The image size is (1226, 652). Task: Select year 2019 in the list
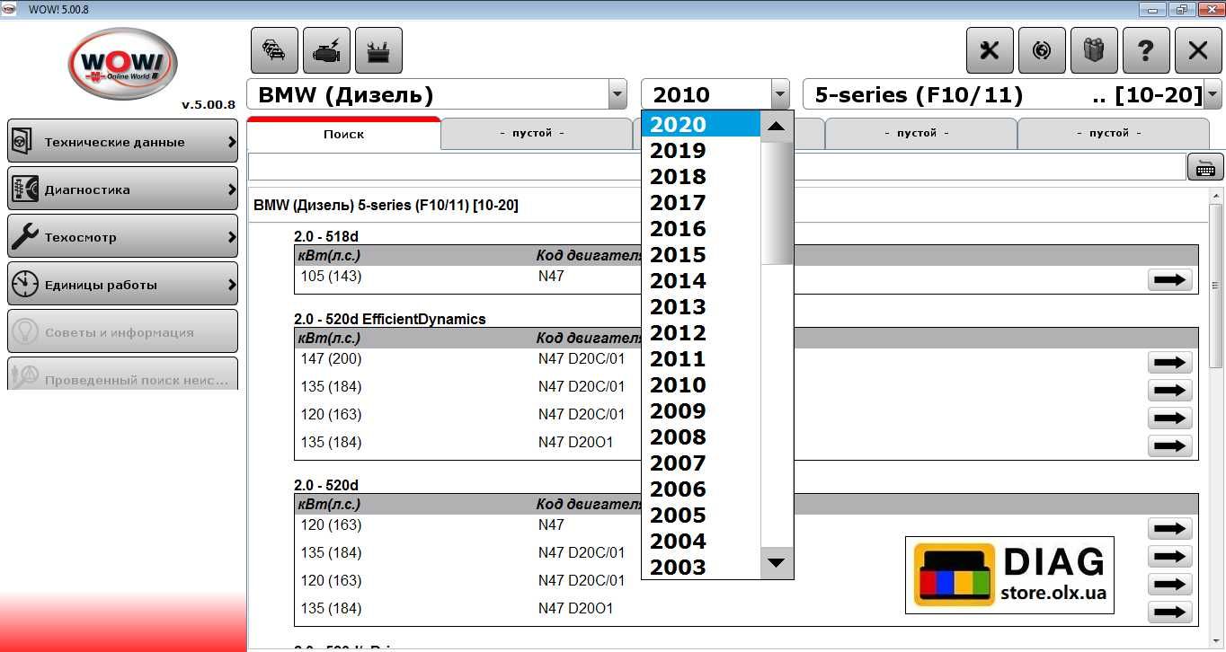click(701, 150)
